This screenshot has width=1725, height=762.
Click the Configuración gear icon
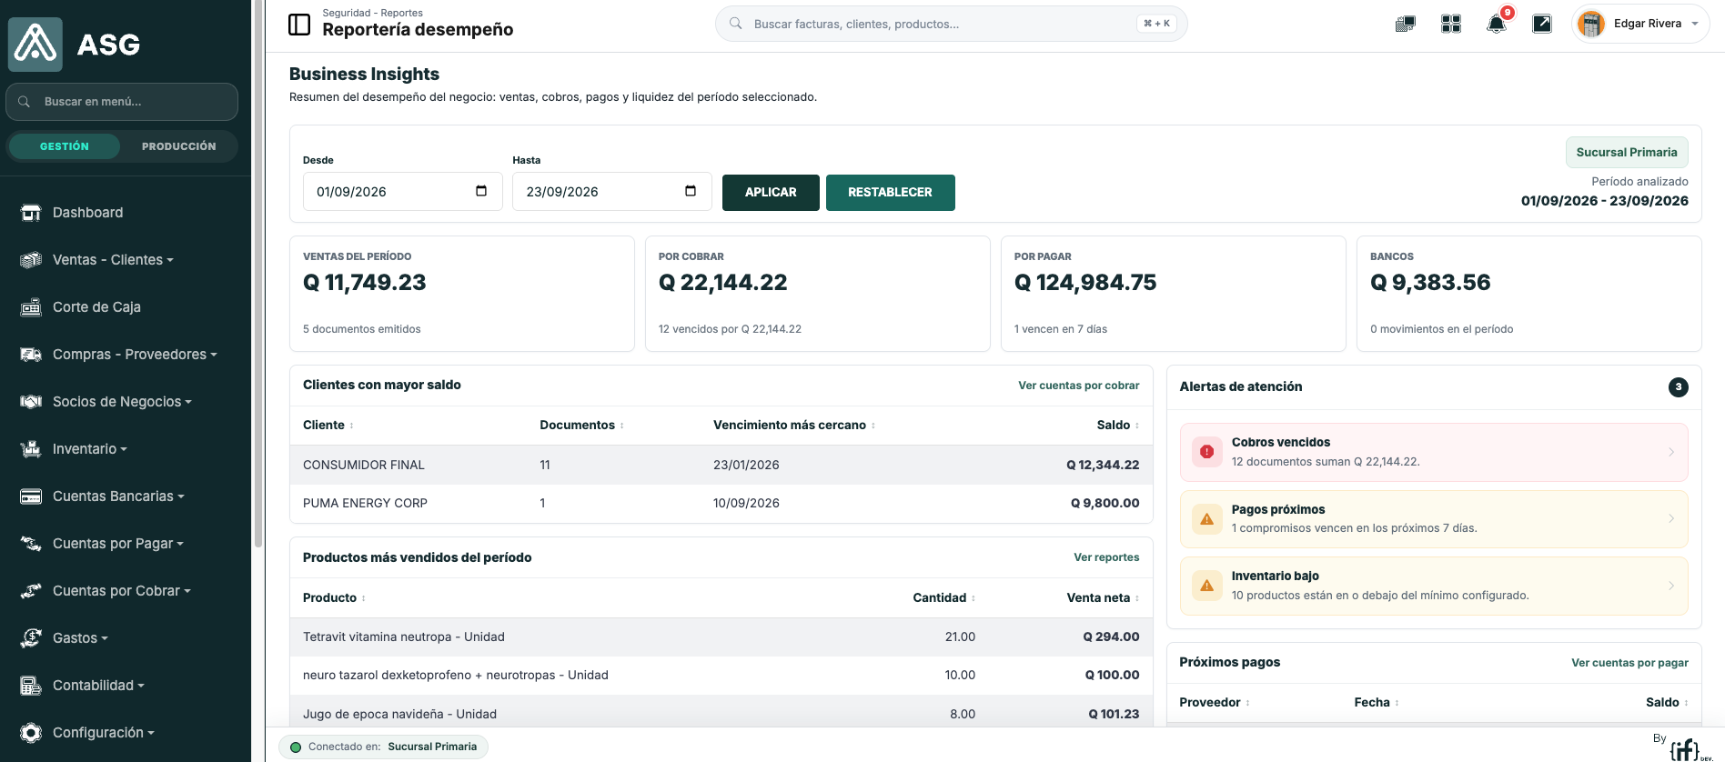(x=31, y=733)
